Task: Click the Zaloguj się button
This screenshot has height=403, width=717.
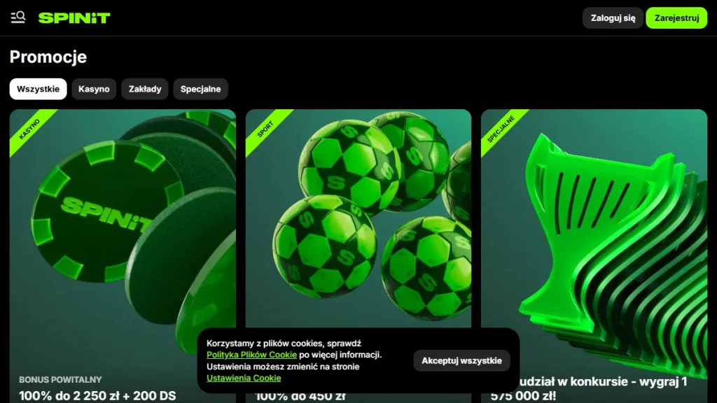Action: (x=613, y=17)
